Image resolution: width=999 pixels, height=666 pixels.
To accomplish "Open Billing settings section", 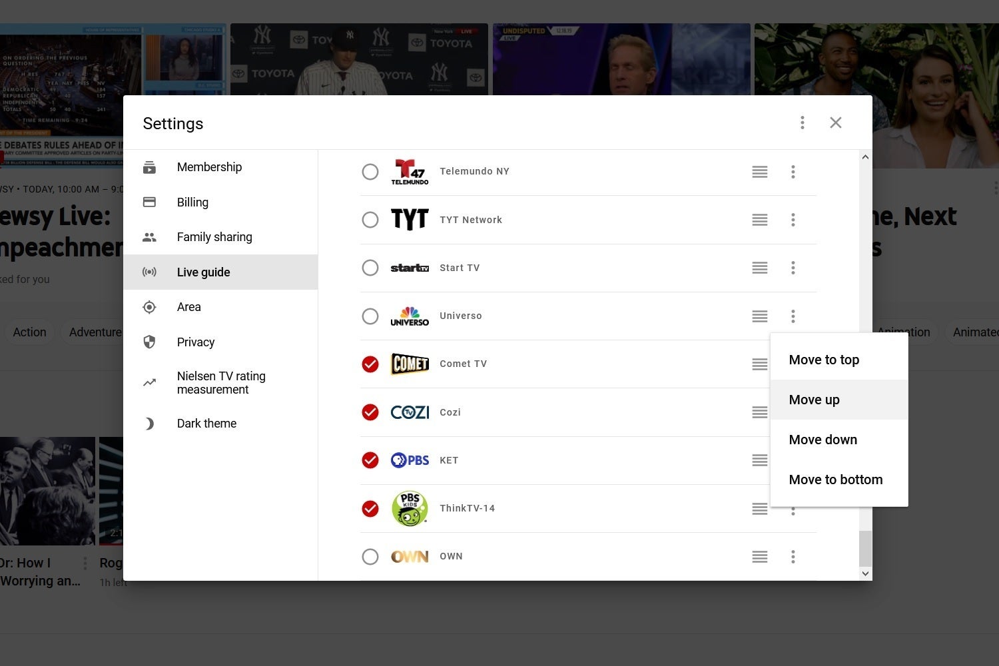I will point(220,202).
